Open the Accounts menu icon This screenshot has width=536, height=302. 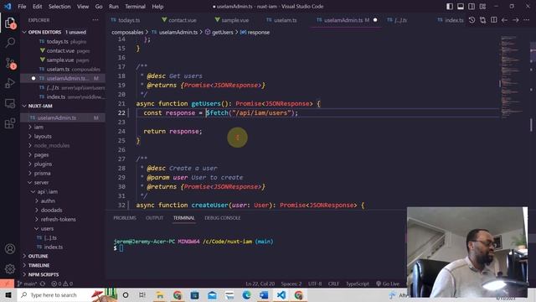point(10,249)
